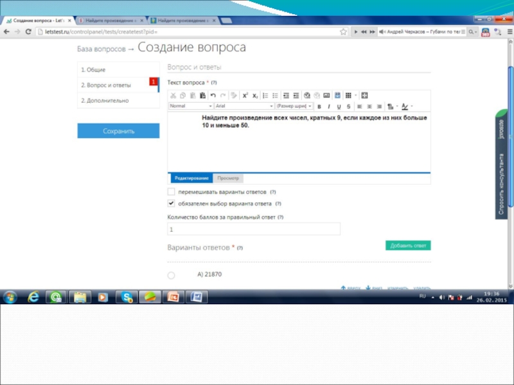Click the browser Reload button
The width and height of the screenshot is (514, 385).
click(28, 31)
